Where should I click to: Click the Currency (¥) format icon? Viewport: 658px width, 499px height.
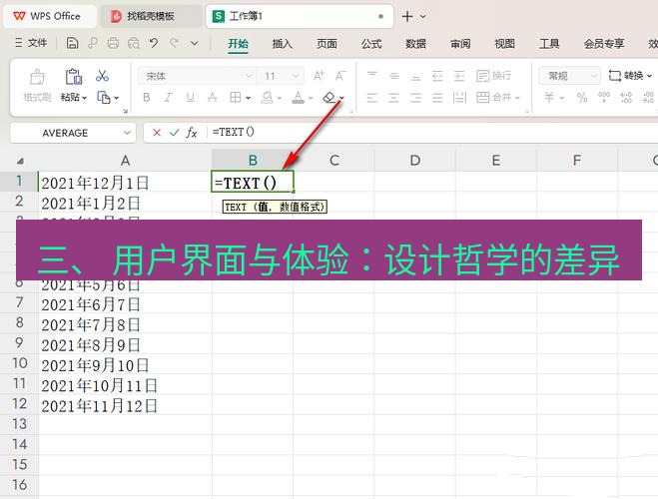coord(549,97)
